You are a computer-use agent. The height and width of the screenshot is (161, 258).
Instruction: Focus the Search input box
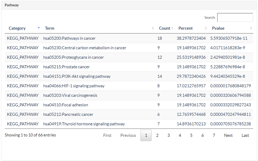[x=235, y=17]
